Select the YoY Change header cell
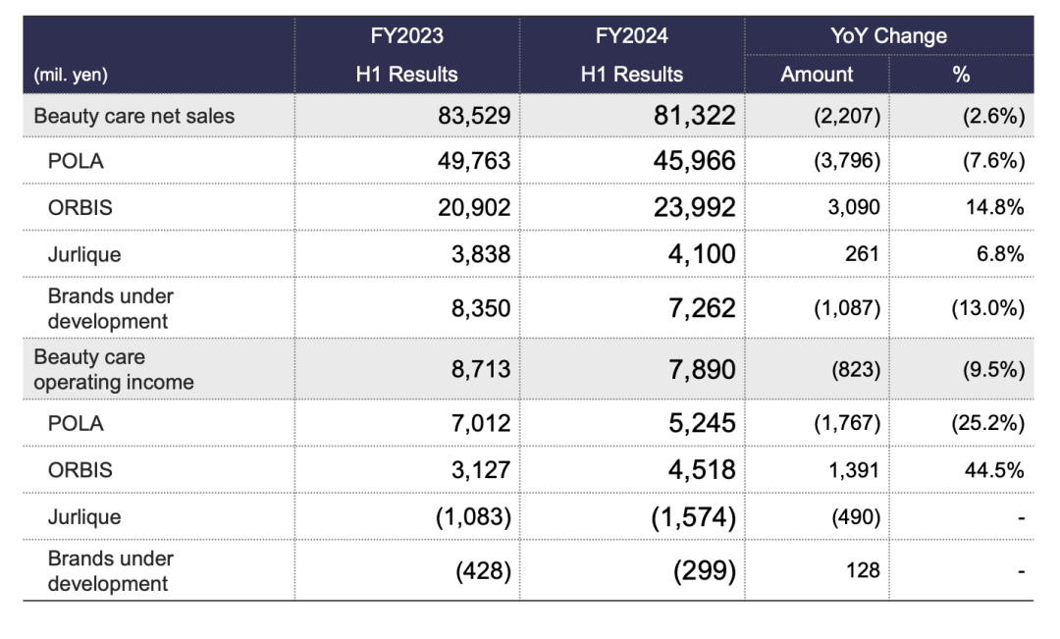Image resolution: width=1060 pixels, height=639 pixels. tap(888, 36)
